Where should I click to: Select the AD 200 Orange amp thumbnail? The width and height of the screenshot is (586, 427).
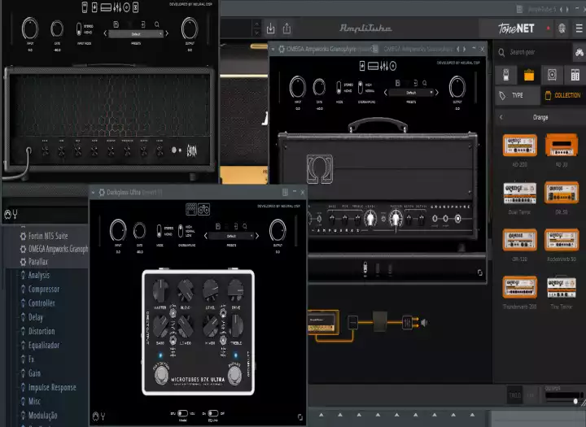pyautogui.click(x=519, y=145)
